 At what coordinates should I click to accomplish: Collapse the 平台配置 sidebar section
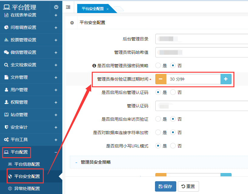[56, 152]
